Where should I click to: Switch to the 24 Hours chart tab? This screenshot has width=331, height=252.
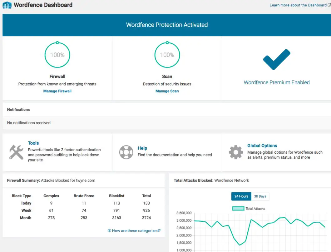[241, 196]
